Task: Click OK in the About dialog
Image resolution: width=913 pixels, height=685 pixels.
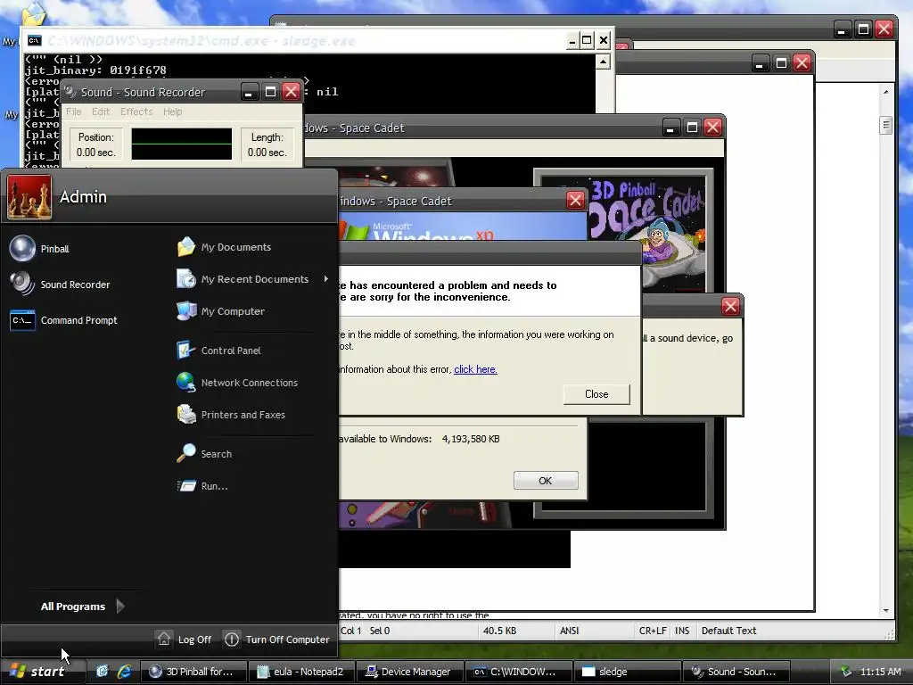Action: click(545, 481)
